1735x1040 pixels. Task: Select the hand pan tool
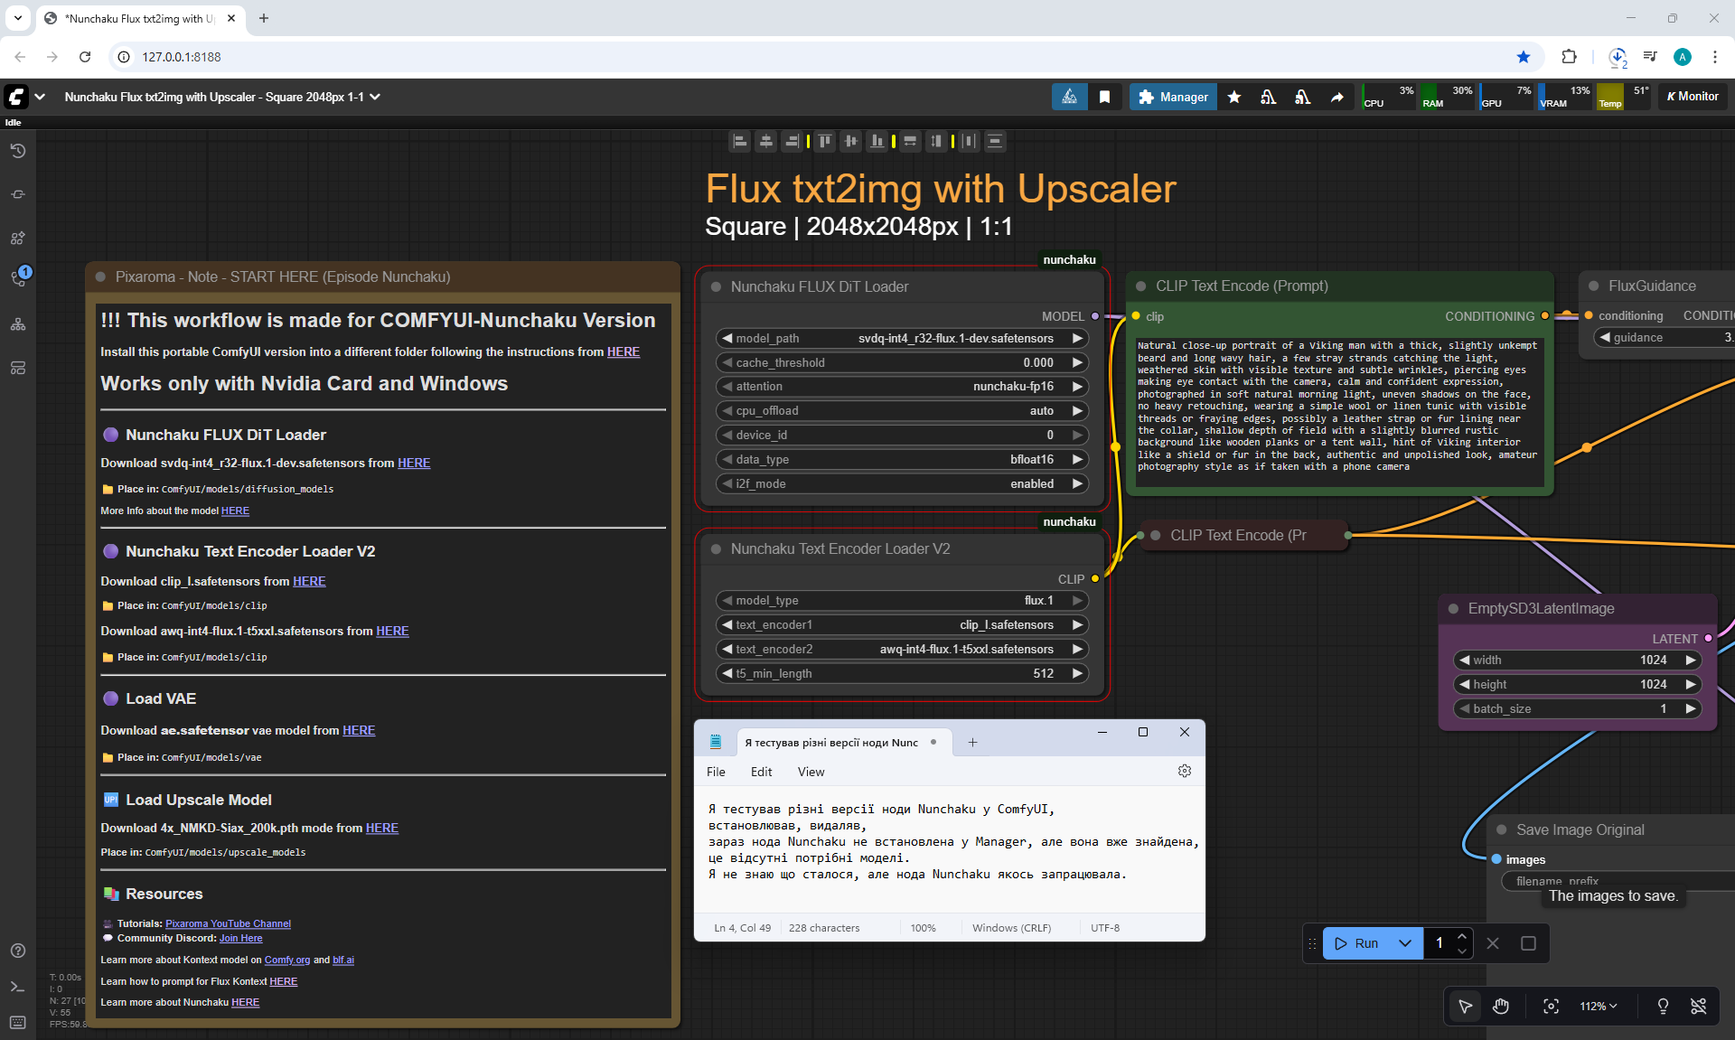tap(1501, 1006)
